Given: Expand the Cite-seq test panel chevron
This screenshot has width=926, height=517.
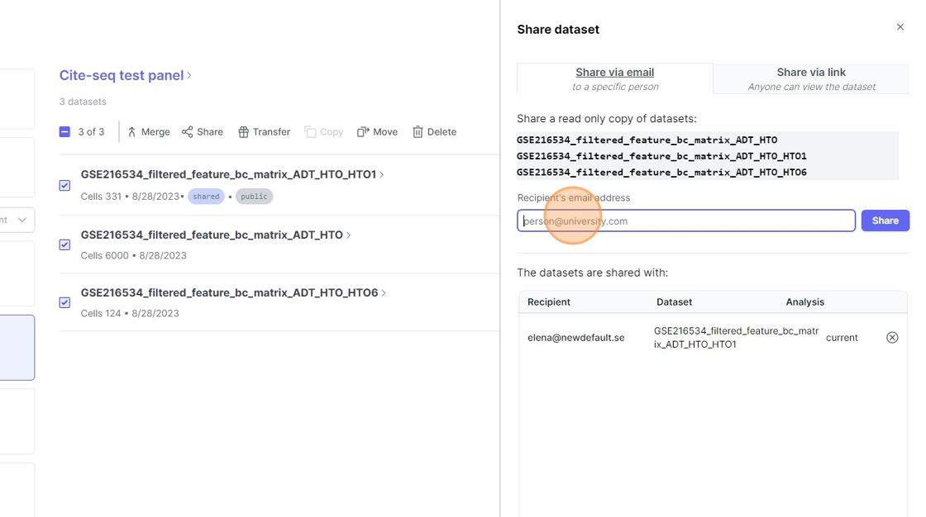Looking at the screenshot, I should coord(189,76).
